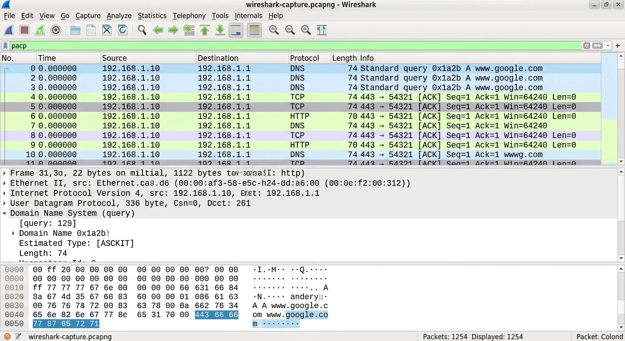Screen dimensions: 625x341
Task: Clear the display filter text
Action: point(587,46)
